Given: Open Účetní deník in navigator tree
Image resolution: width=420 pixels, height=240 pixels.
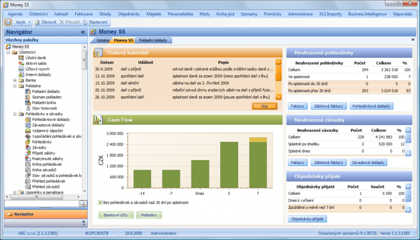Looking at the screenshot, I should [35, 57].
